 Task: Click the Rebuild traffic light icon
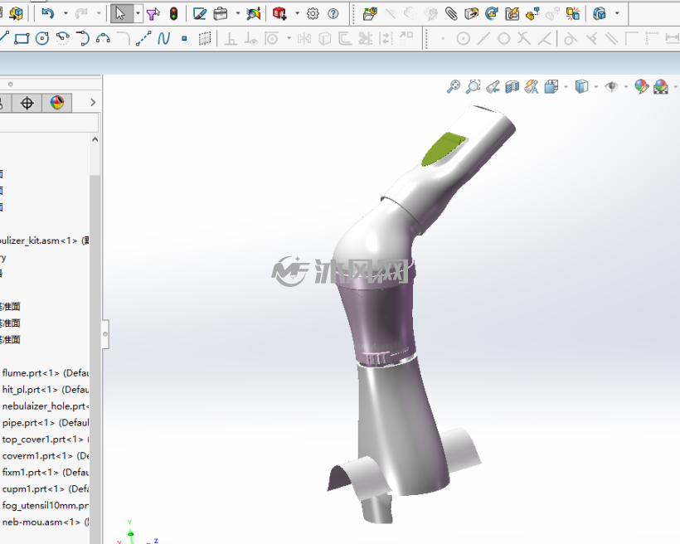tap(173, 14)
